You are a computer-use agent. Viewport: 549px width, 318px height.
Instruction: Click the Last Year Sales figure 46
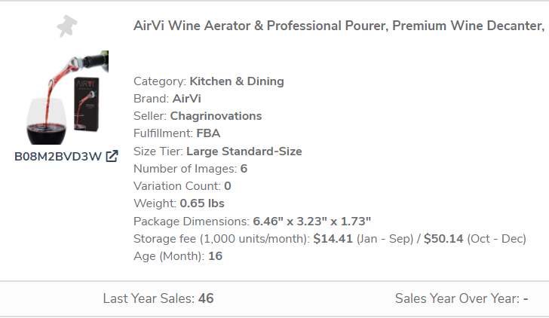pos(206,298)
